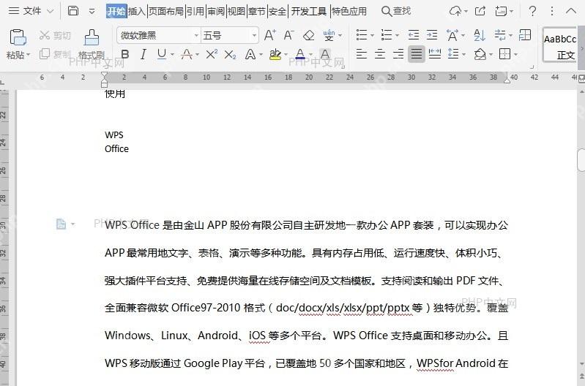Viewport: 585px width, 386px height.
Task: Switch to the 插入 tab
Action: pyautogui.click(x=137, y=11)
